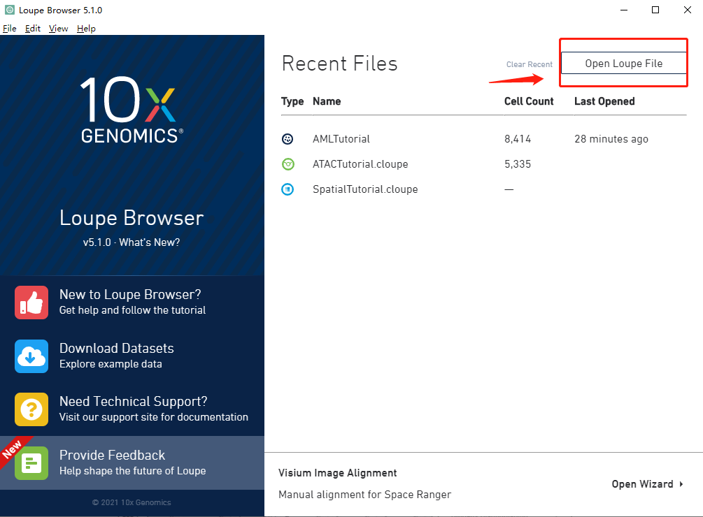Image resolution: width=703 pixels, height=517 pixels.
Task: Click the ATACTutorial file type icon
Action: pos(287,163)
